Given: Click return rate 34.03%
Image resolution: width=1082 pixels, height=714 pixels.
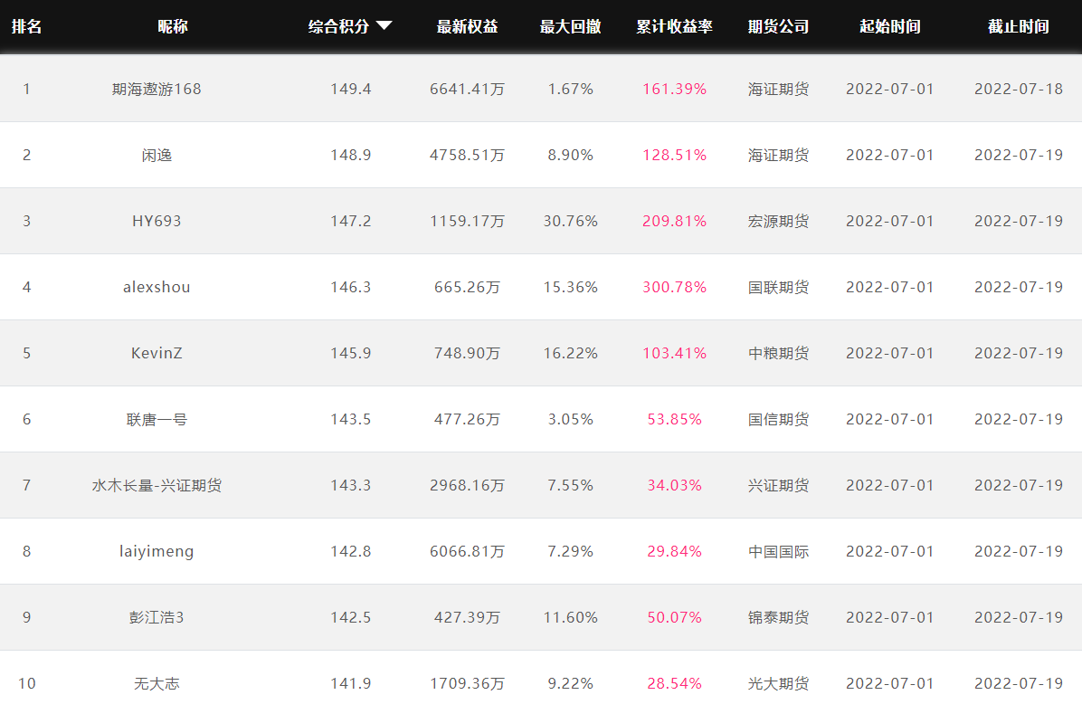Looking at the screenshot, I should 674,485.
